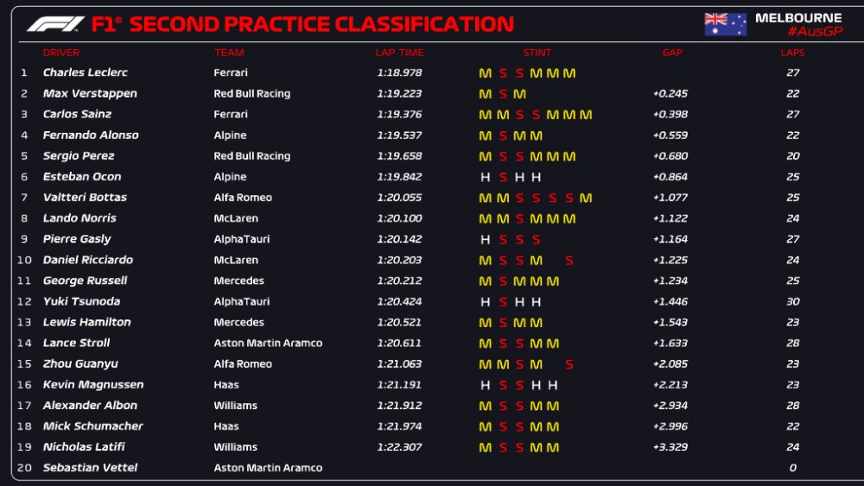Click the F1 logo in header
Viewport: 864px width, 486px height.
click(55, 24)
